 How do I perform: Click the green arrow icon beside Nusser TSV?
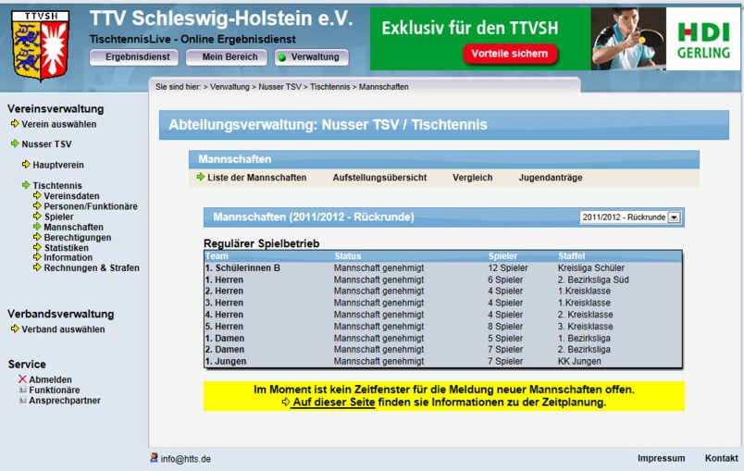(15, 144)
